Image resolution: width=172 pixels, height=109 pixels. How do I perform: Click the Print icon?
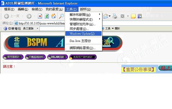point(115,16)
